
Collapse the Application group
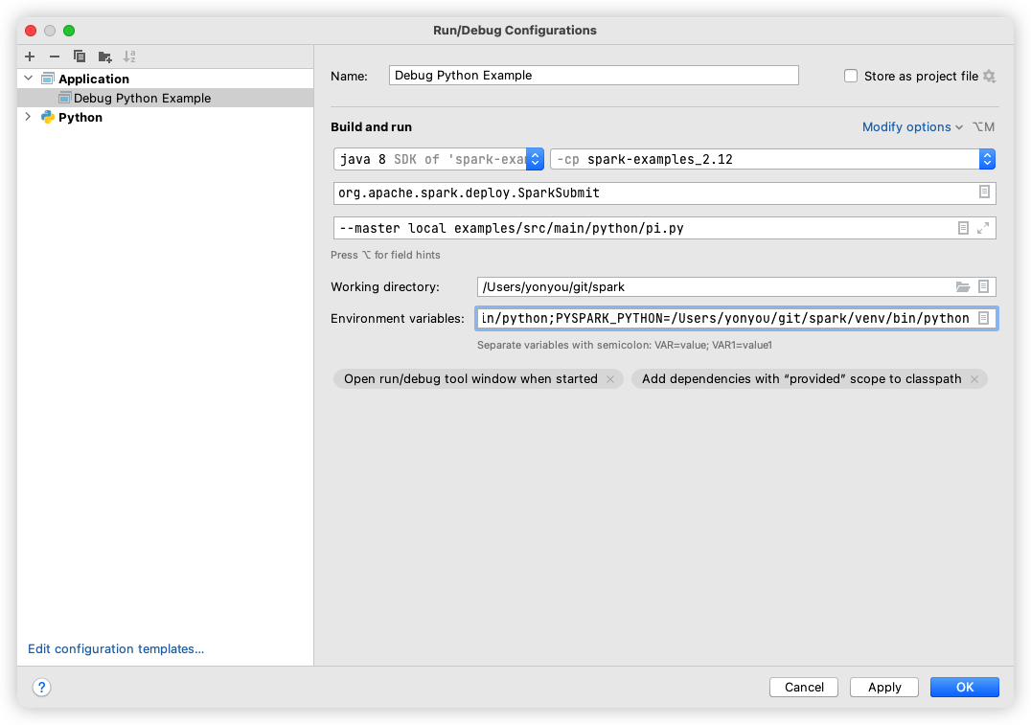[27, 78]
